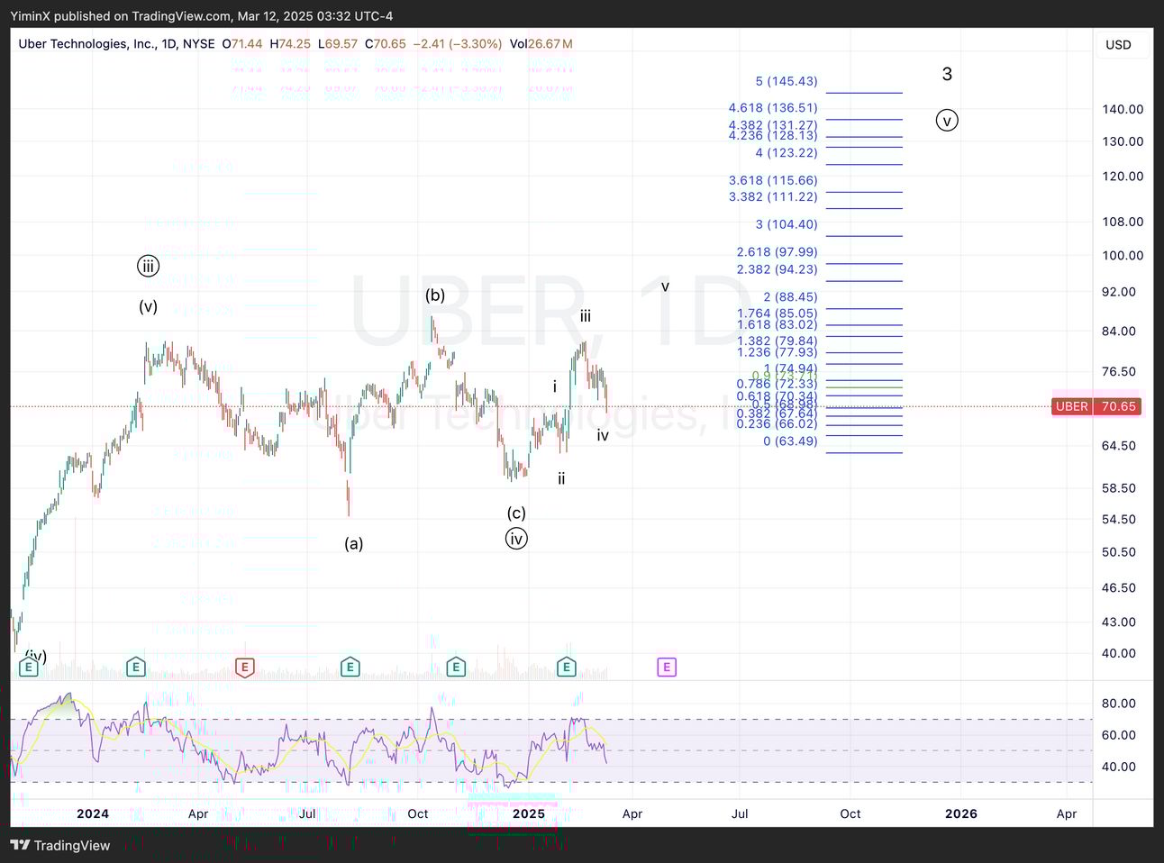Click the RSI 60.00 scale label
The height and width of the screenshot is (863, 1164).
tap(1118, 735)
